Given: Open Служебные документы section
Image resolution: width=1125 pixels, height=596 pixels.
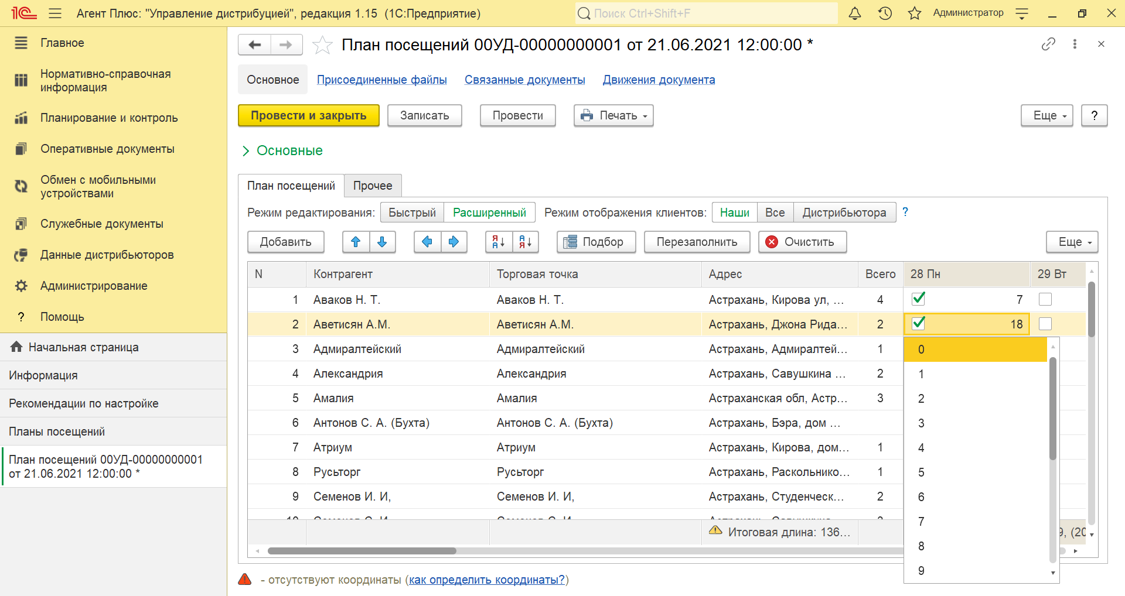Looking at the screenshot, I should pyautogui.click(x=113, y=224).
